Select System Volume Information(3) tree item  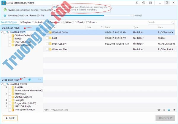click(29, 91)
